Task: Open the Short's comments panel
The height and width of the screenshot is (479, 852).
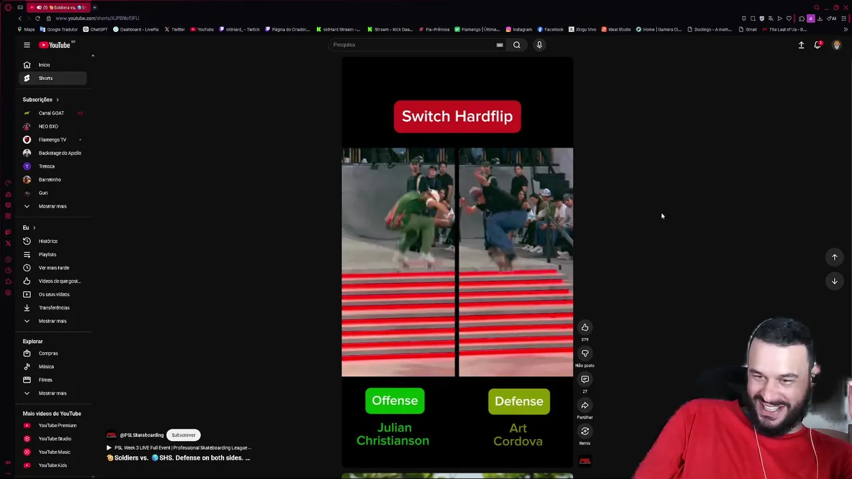Action: click(x=584, y=379)
